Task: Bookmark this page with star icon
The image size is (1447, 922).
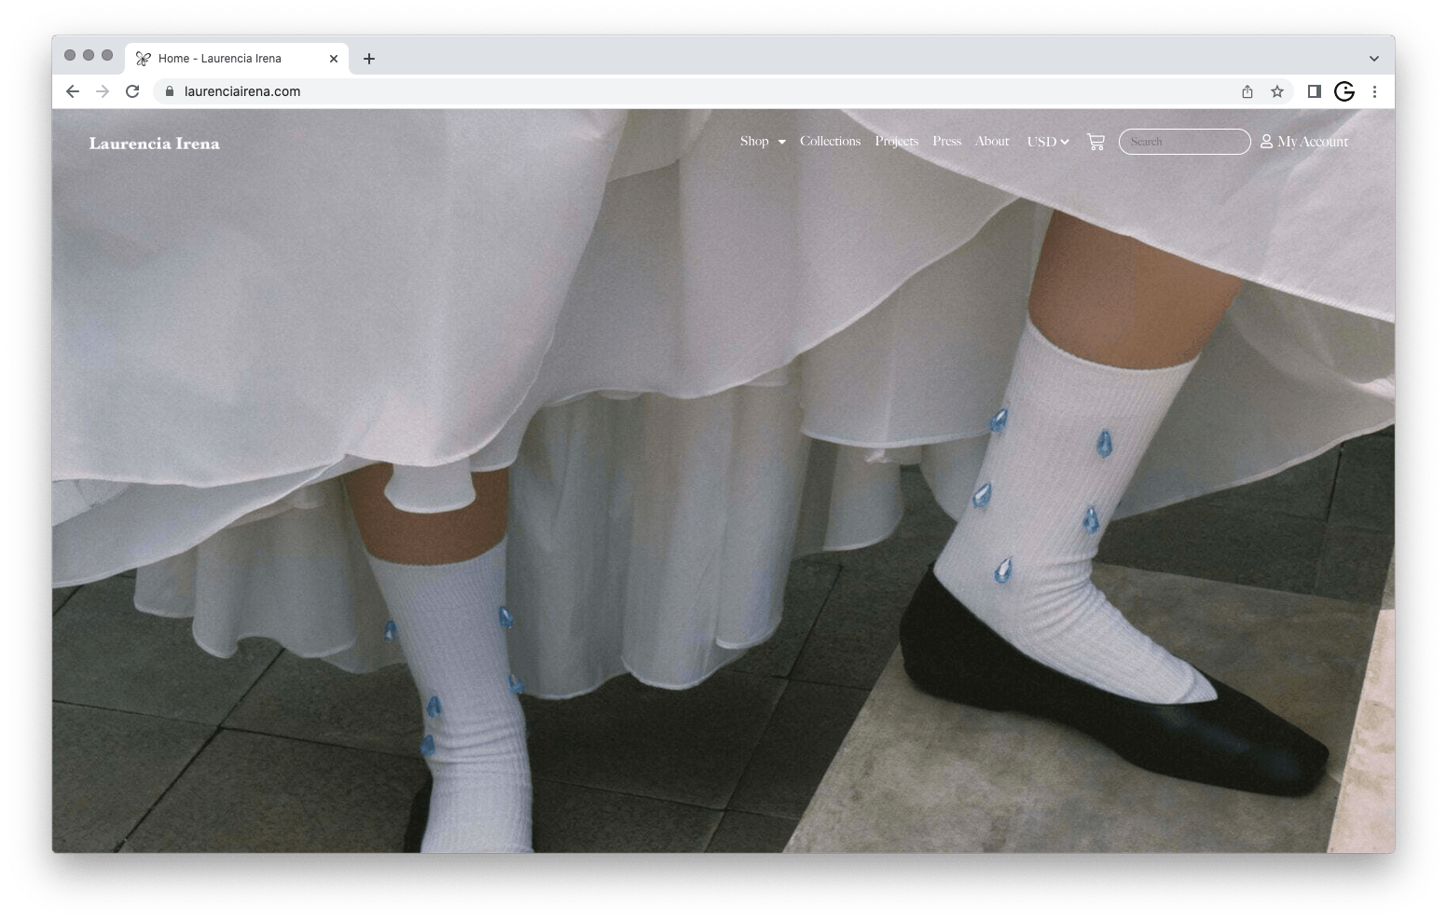Action: [1277, 91]
